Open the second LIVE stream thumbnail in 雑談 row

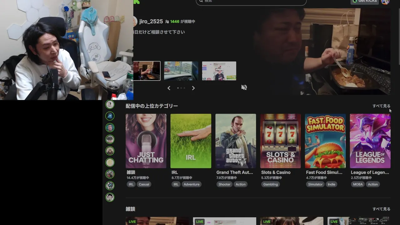pyautogui.click(x=224, y=221)
